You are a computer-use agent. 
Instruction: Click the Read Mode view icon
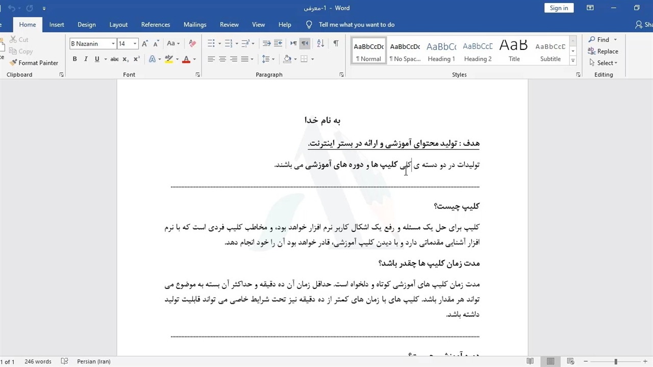tap(530, 361)
